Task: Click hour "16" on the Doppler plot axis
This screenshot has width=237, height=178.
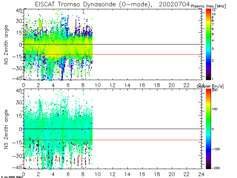Action: [x=142, y=174]
